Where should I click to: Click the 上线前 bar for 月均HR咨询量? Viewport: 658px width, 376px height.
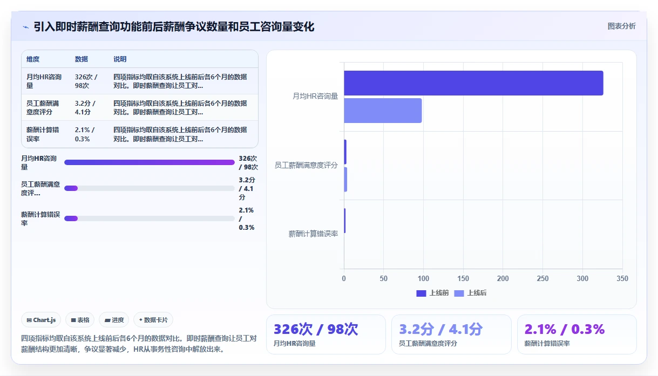click(473, 83)
